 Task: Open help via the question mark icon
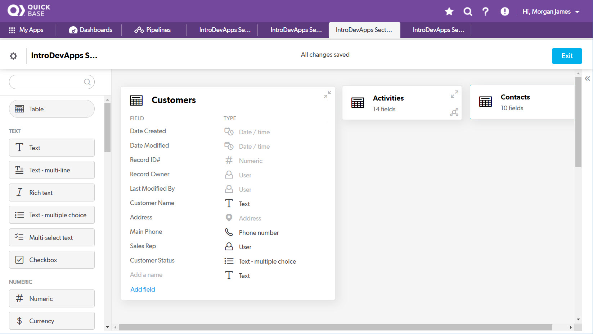click(x=485, y=11)
